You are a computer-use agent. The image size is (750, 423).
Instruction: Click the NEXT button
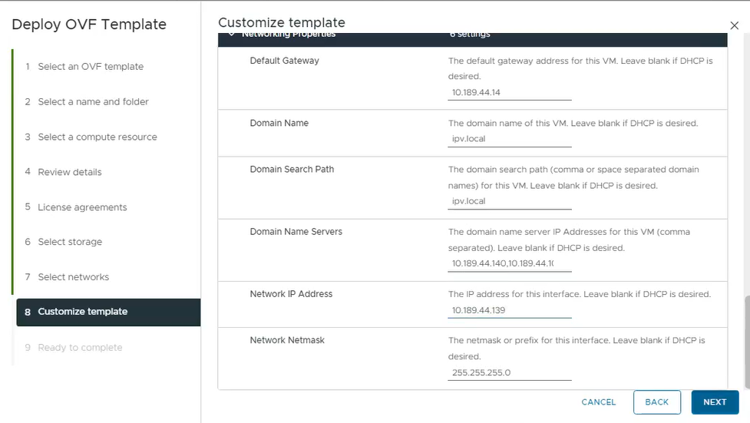715,402
